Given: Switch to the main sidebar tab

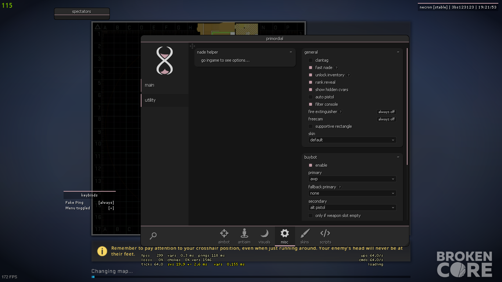Looking at the screenshot, I should pyautogui.click(x=165, y=85).
